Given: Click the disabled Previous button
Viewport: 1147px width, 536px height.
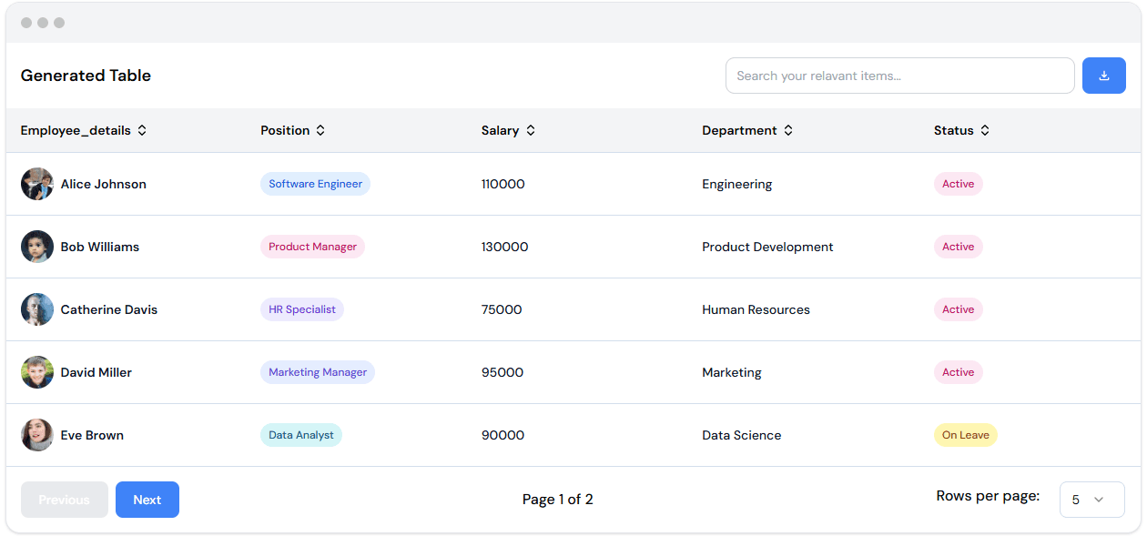Looking at the screenshot, I should [65, 500].
